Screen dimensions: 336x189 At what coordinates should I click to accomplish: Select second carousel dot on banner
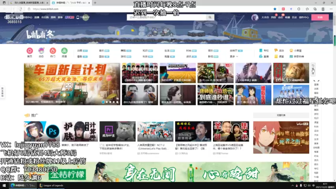(x=107, y=102)
